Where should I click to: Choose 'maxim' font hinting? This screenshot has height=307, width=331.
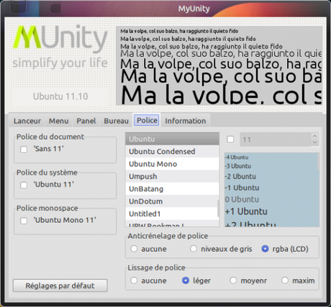click(285, 280)
